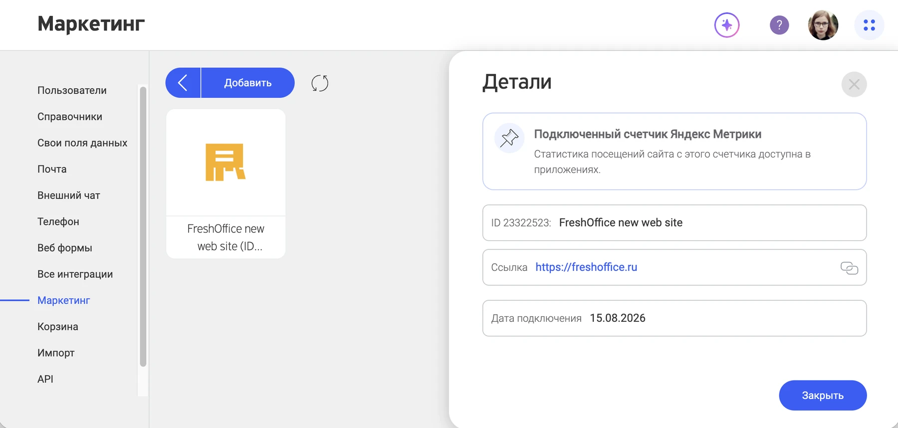The height and width of the screenshot is (428, 898).
Task: Open Справочники in the sidebar
Action: click(70, 117)
